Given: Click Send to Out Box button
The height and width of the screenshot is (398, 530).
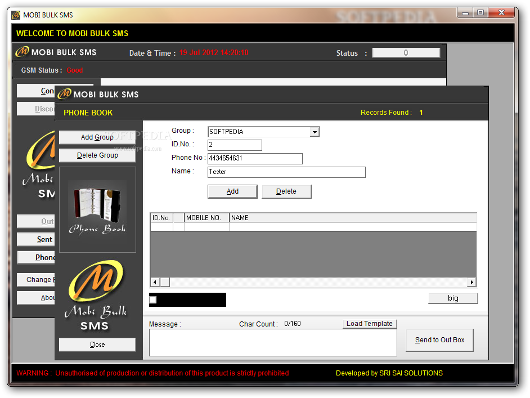Looking at the screenshot, I should click(x=439, y=340).
